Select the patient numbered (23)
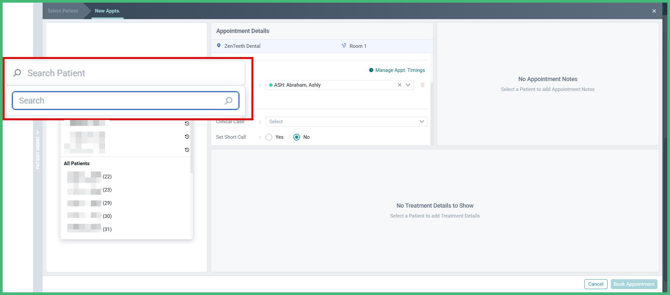The width and height of the screenshot is (670, 295). pyautogui.click(x=90, y=190)
